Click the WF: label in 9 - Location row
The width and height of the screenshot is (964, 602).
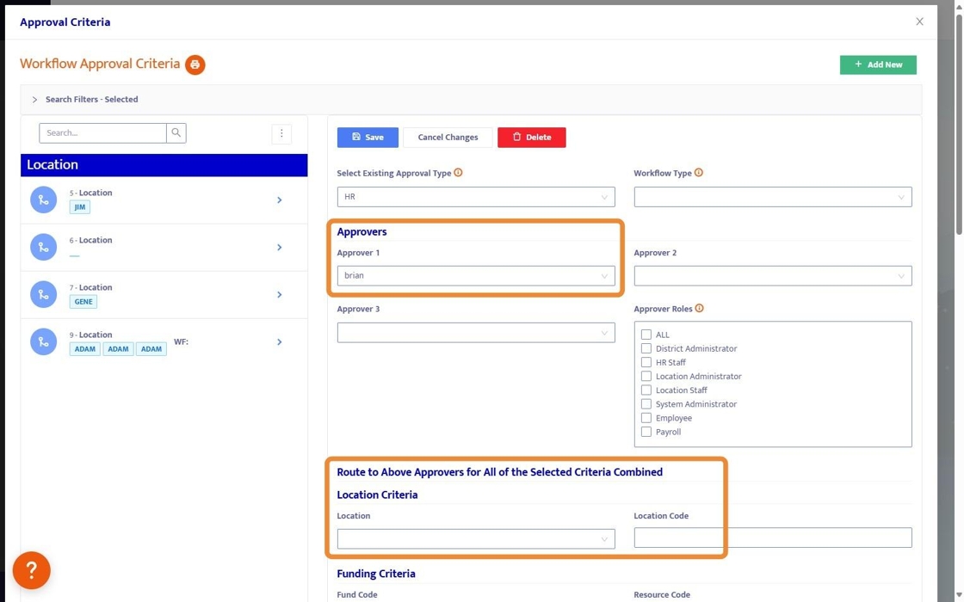[x=181, y=341]
